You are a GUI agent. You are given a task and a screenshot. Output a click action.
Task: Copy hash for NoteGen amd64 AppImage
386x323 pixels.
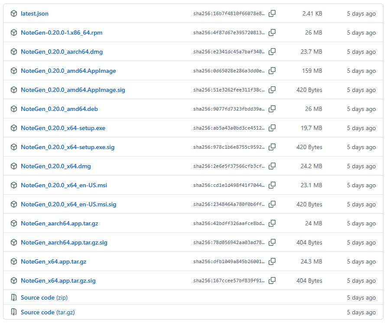272,71
